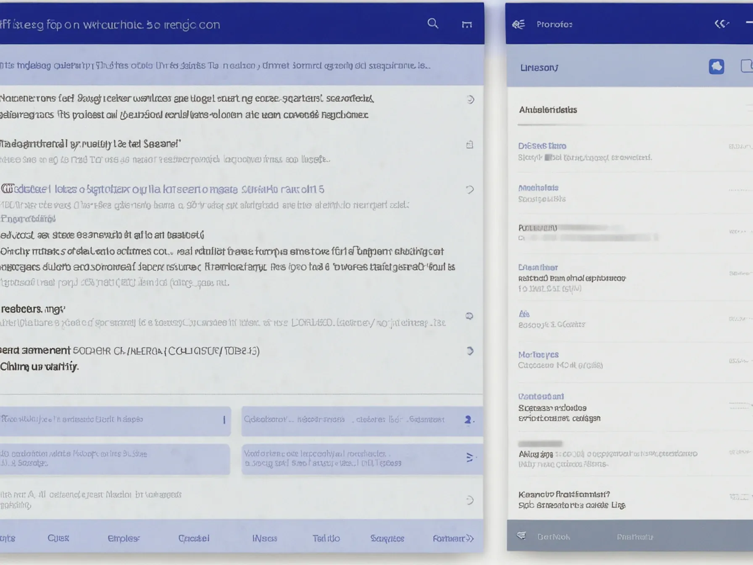The width and height of the screenshot is (753, 565).
Task: Click the blue card numbered 2
Action: tap(362, 420)
